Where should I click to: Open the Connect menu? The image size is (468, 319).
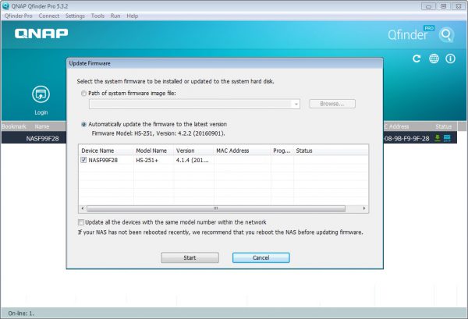pos(49,16)
